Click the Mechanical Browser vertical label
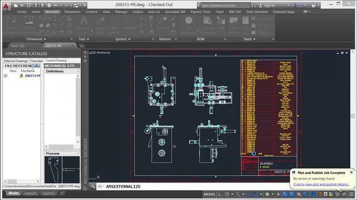The image size is (357, 200). [x=85, y=161]
